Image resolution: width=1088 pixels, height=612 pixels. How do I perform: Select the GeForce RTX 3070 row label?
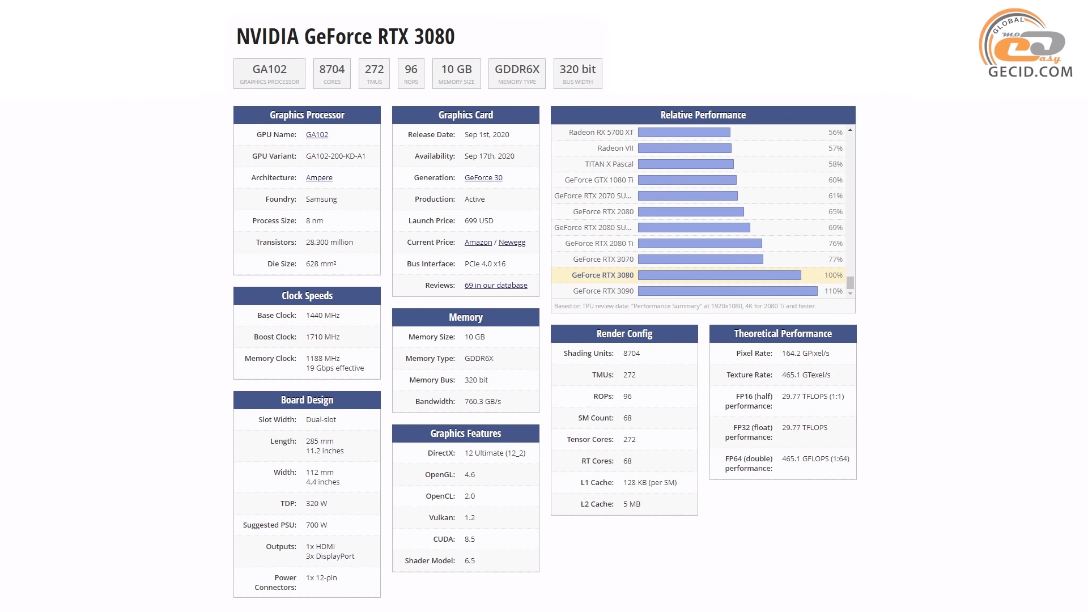pos(603,259)
